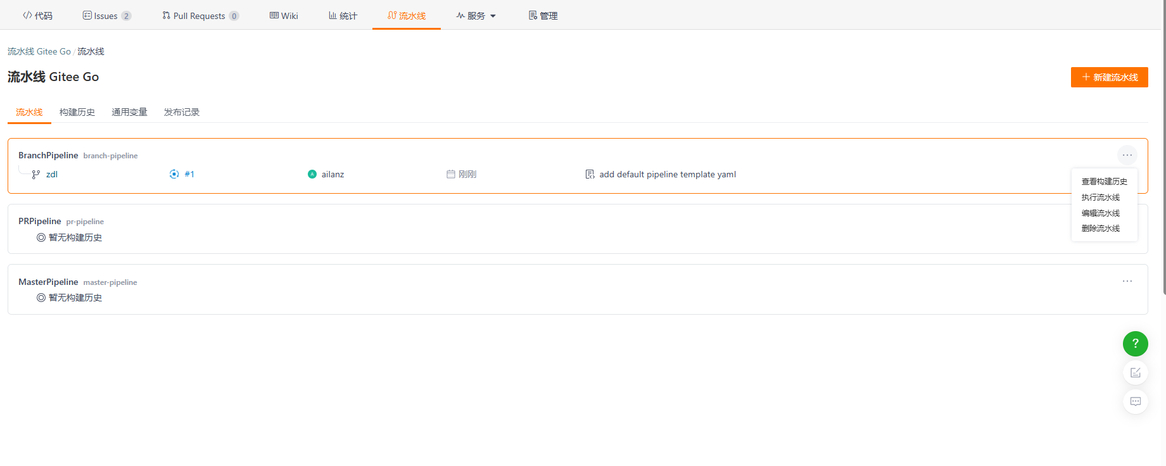Open BranchPipeline more options ellipsis
Viewport: 1166px width, 466px height.
pos(1127,155)
